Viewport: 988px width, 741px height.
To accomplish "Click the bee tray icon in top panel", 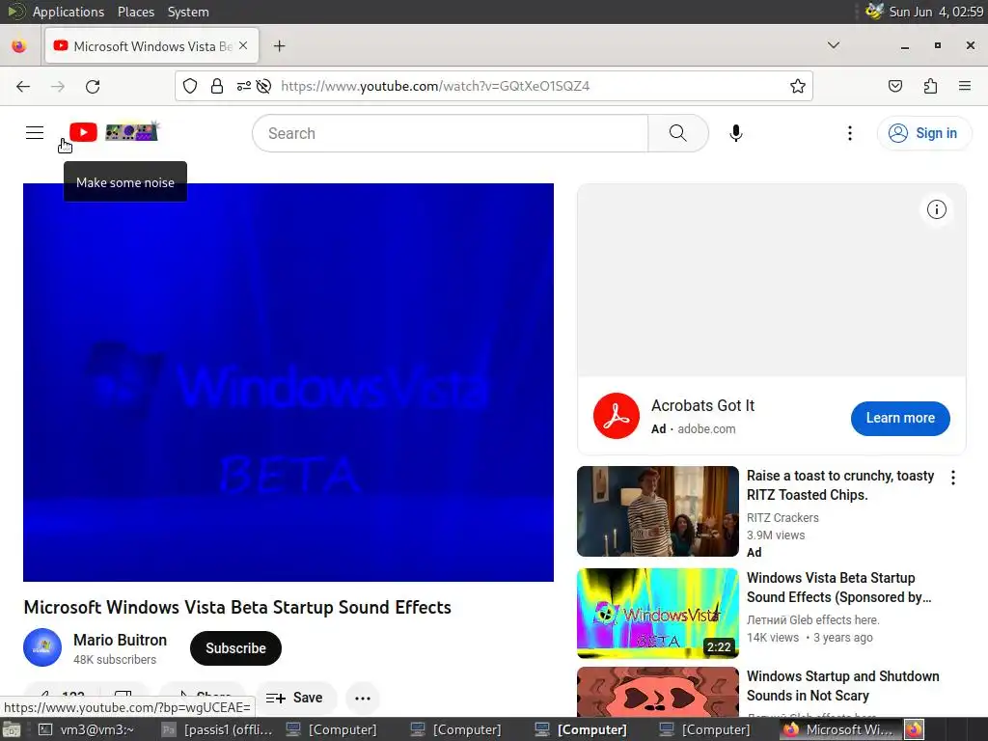I will (874, 11).
